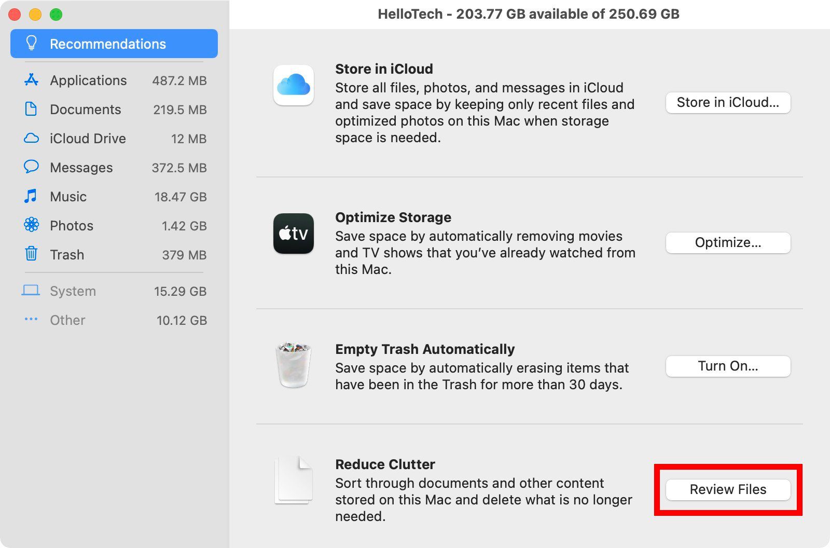Click the Store in iCloud description paragraph
The height and width of the screenshot is (548, 830).
tap(485, 113)
